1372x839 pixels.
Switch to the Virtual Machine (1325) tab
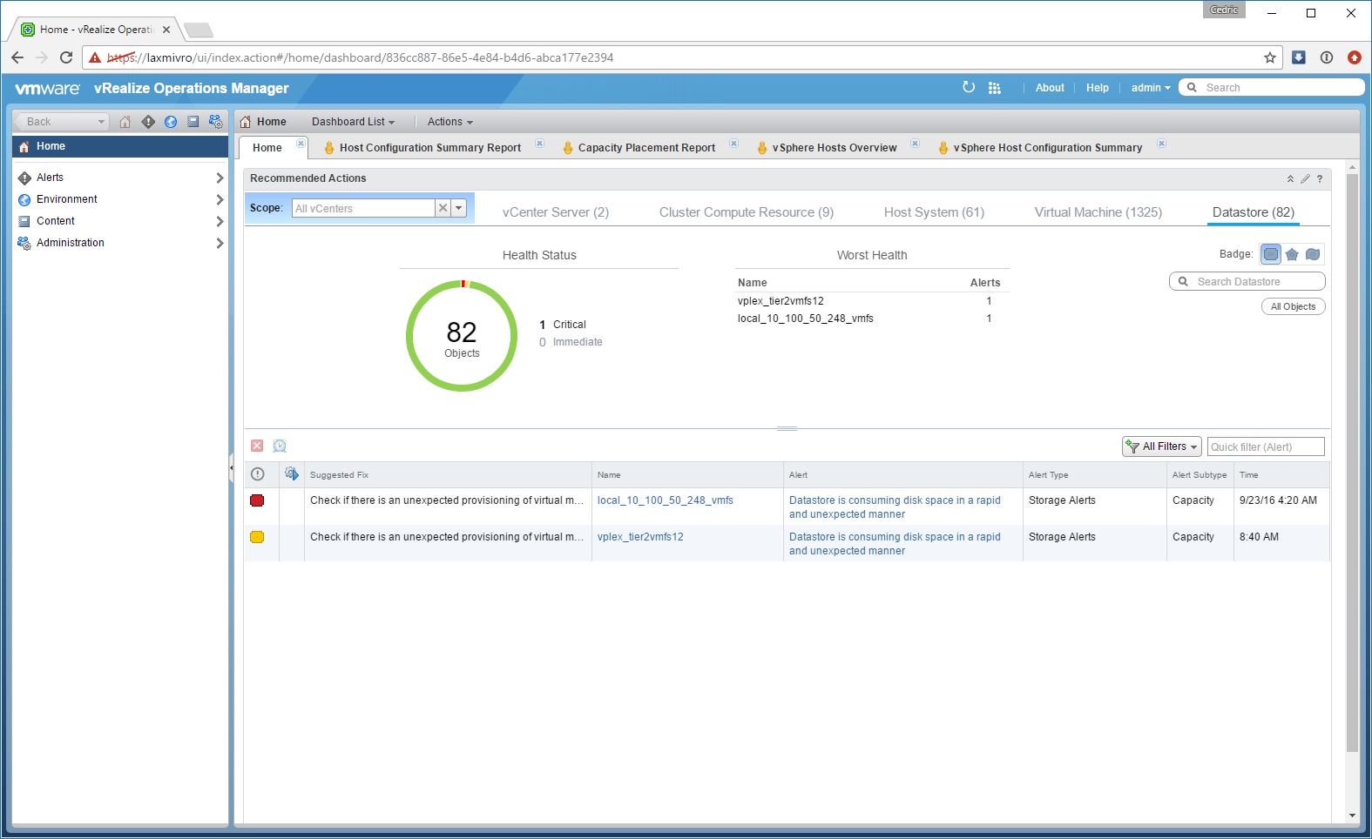click(x=1098, y=212)
